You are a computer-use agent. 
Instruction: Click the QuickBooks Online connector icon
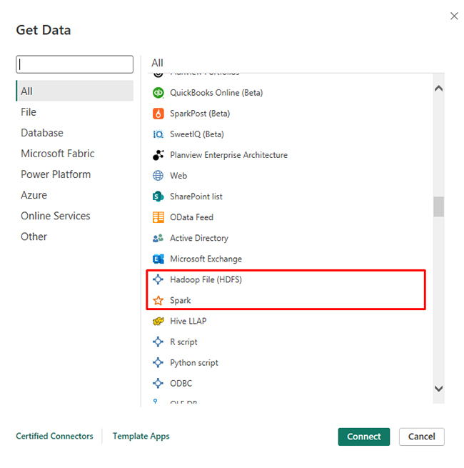[x=158, y=93]
